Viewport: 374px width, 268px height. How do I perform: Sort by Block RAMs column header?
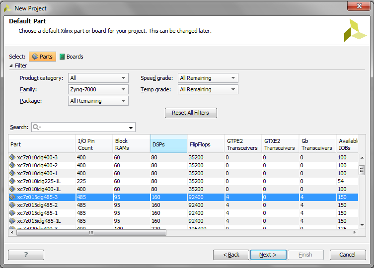coord(132,144)
